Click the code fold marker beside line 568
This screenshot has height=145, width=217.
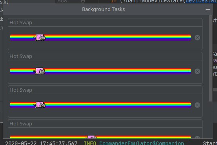click(x=83, y=2)
